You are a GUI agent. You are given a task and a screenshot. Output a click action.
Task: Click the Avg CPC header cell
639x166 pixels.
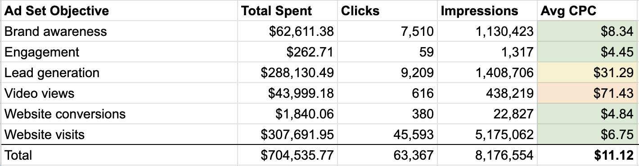587,10
